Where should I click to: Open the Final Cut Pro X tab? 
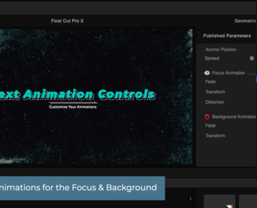coord(67,21)
